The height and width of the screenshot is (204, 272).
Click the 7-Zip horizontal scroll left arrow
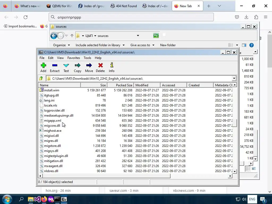point(40,176)
